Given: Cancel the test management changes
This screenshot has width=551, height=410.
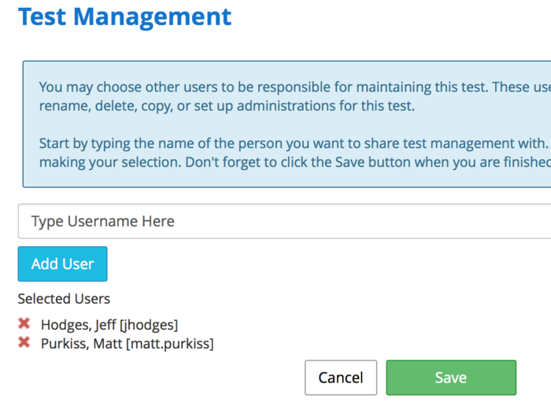Looking at the screenshot, I should [x=340, y=378].
